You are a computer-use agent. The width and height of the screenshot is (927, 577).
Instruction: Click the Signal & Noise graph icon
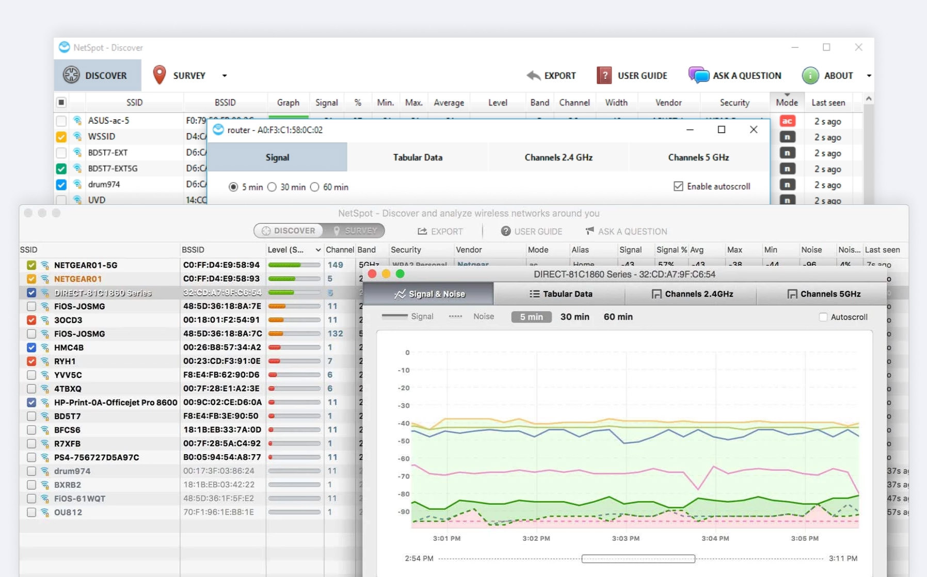(x=399, y=294)
